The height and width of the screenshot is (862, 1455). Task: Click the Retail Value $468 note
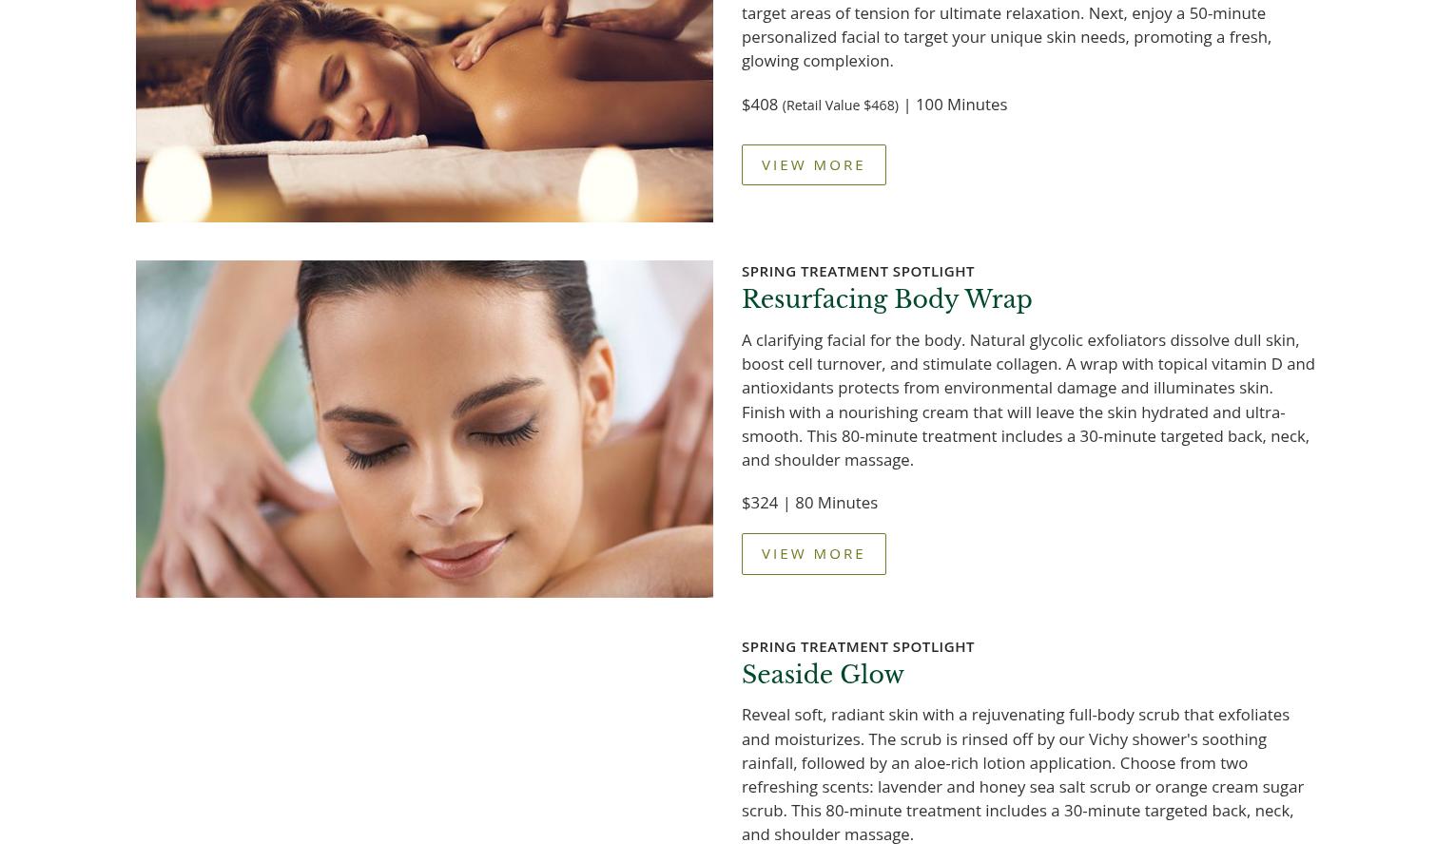(x=840, y=105)
